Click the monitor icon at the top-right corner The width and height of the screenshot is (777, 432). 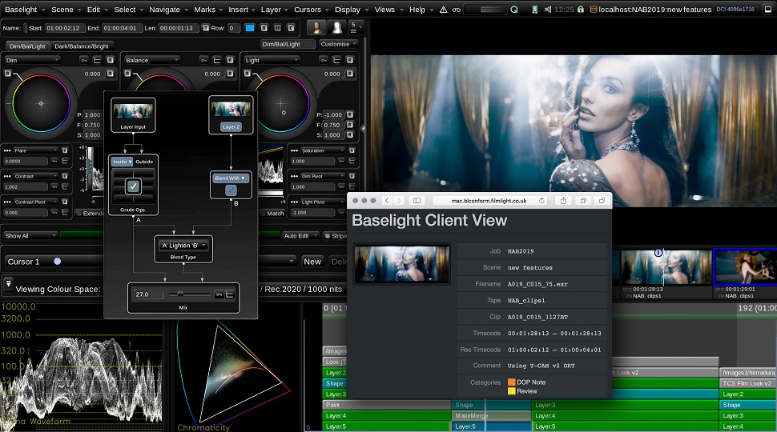click(768, 10)
